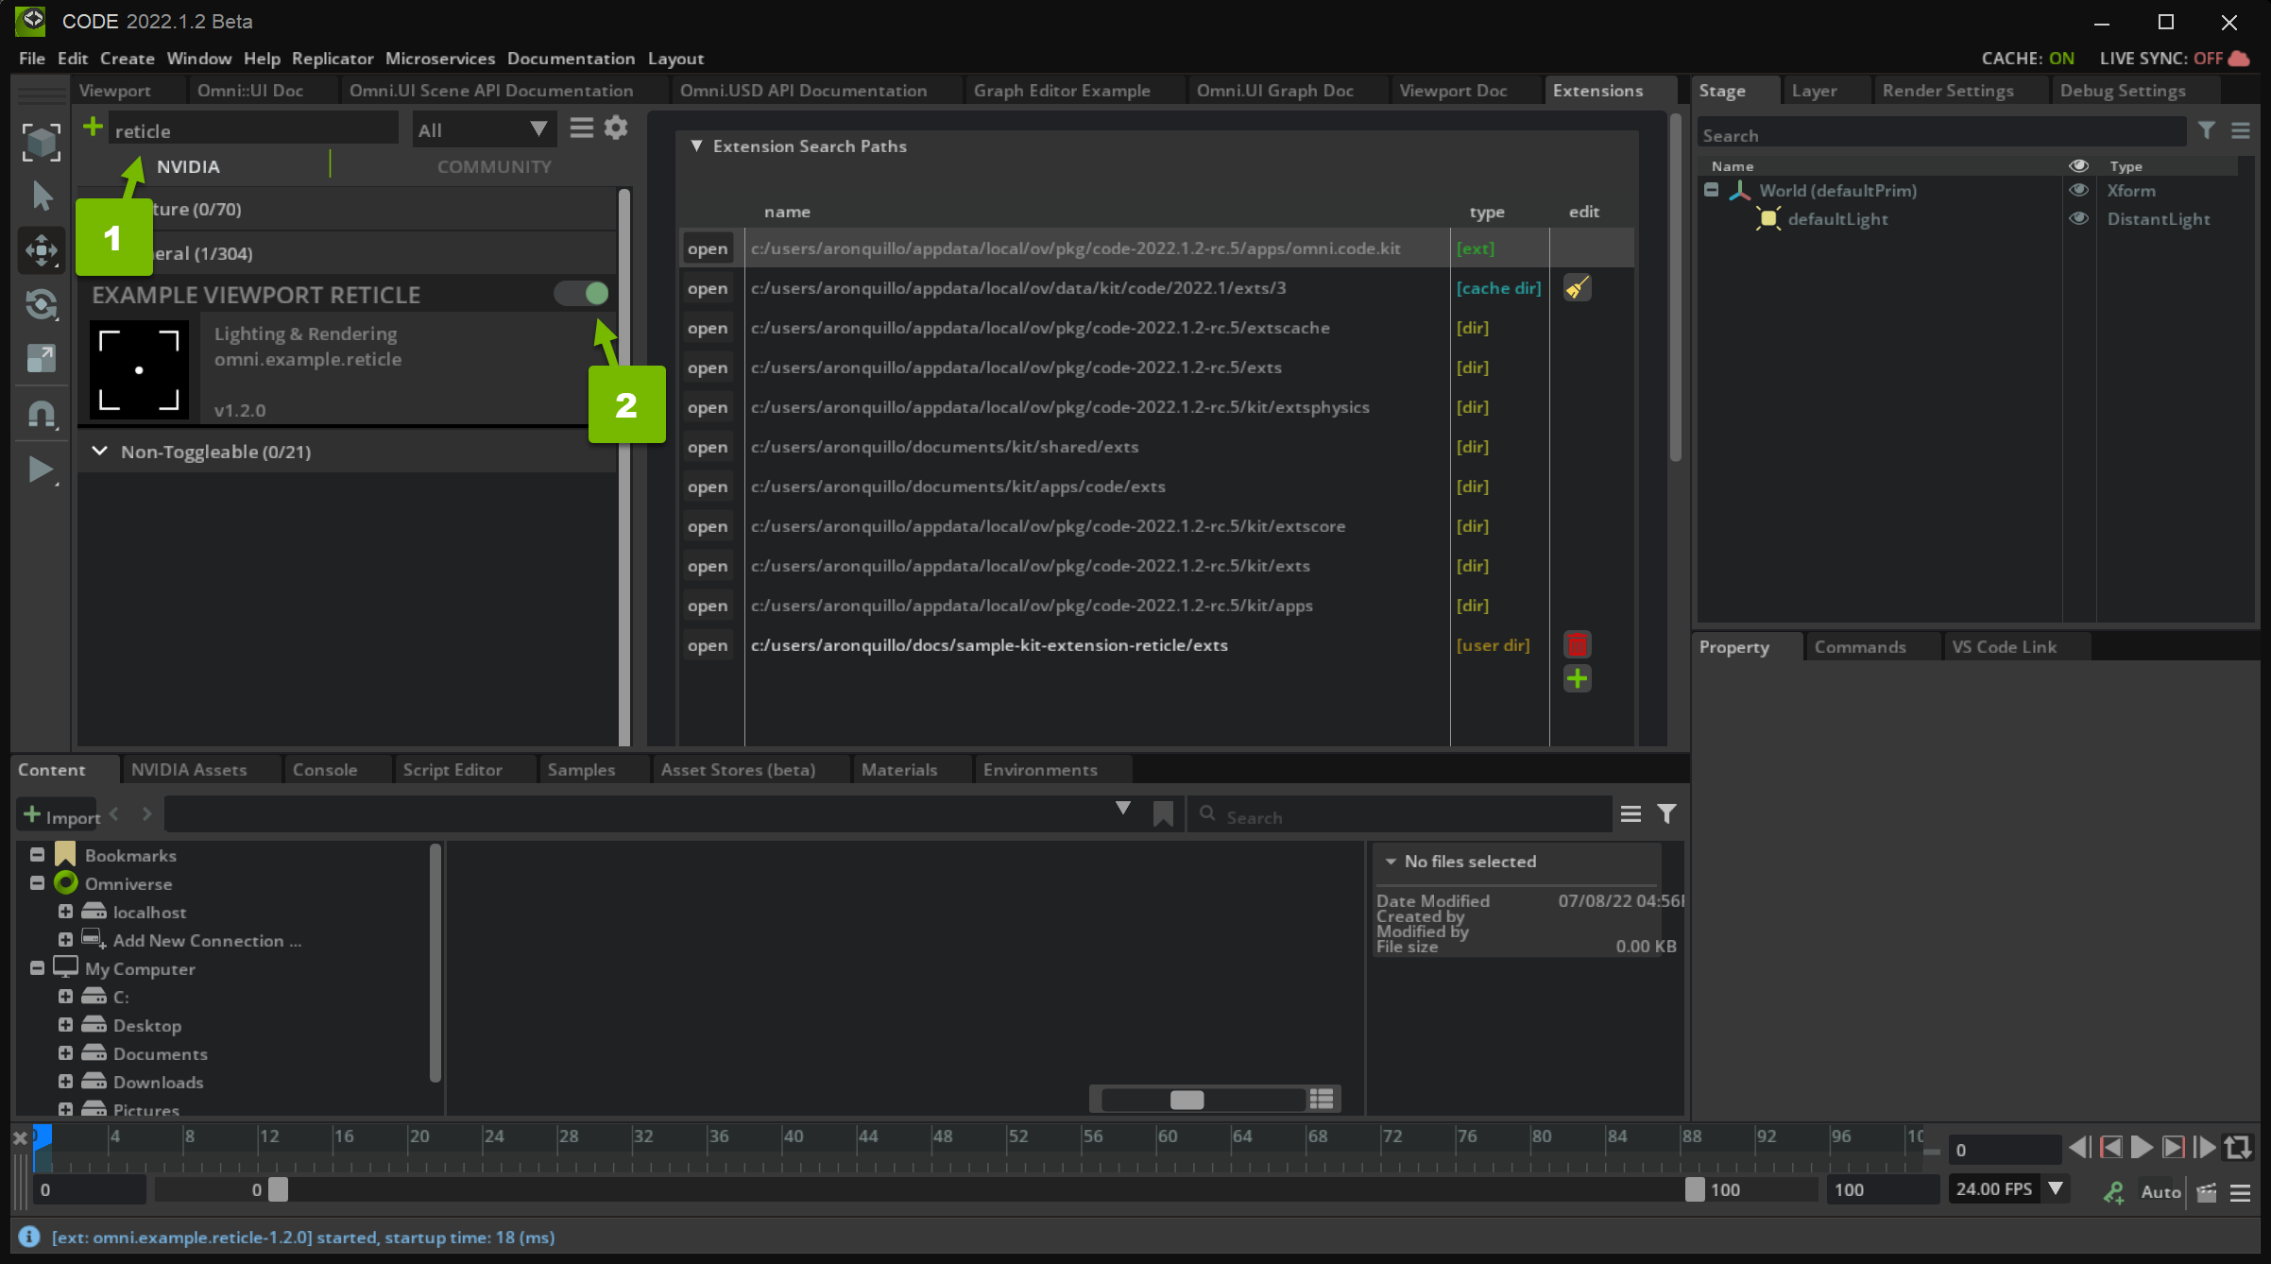The image size is (2271, 1264).
Task: Click the green plus icon beside extension search
Action: pos(93,127)
